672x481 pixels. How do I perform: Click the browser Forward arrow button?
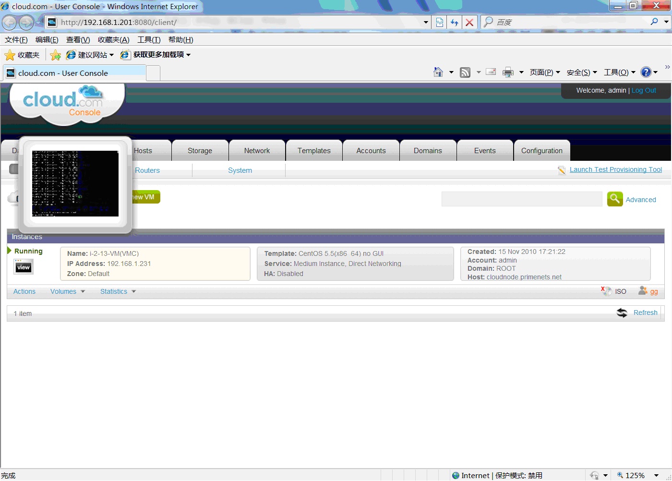click(26, 22)
